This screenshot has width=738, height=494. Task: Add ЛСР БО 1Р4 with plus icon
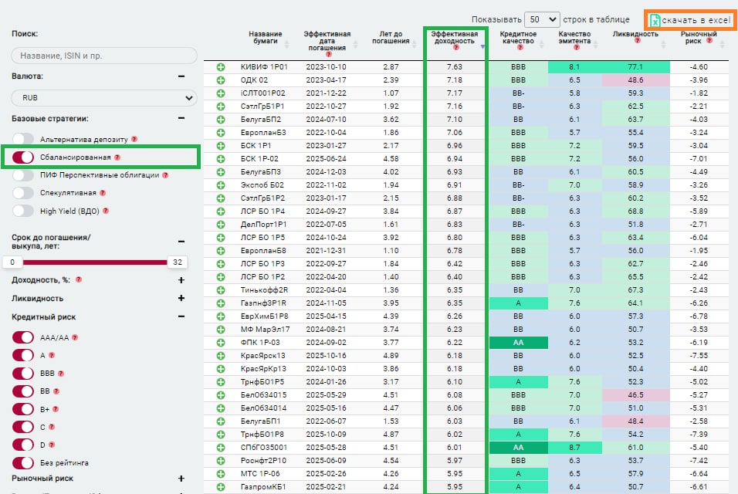point(221,211)
